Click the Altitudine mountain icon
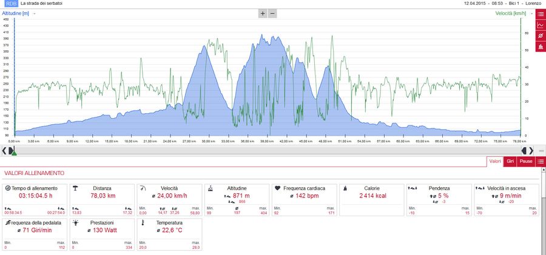The width and height of the screenshot is (546, 255). (210, 188)
